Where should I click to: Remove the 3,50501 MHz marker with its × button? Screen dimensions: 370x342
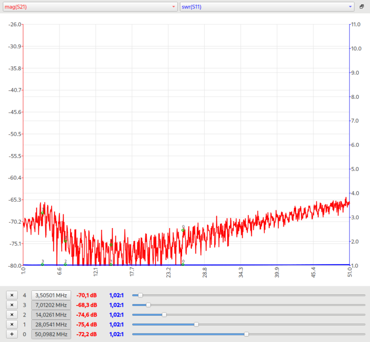(x=12, y=295)
